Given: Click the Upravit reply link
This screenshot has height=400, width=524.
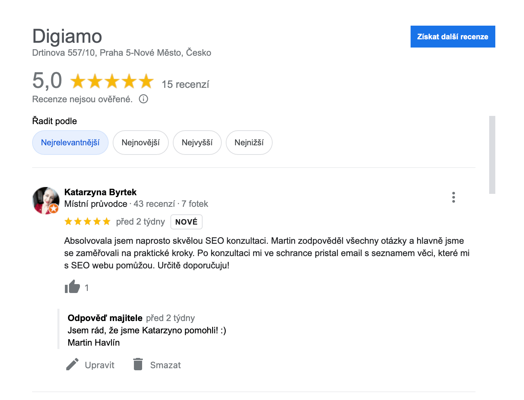Looking at the screenshot, I should pos(99,365).
